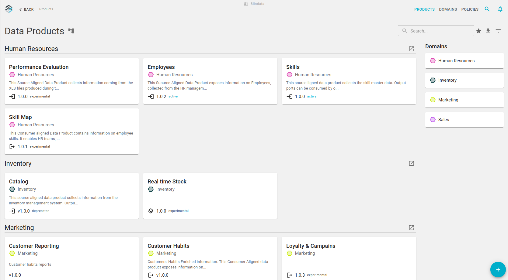Viewport: 508px width, 280px height.
Task: Click the Inventory label under Real time Stock
Action: tap(165, 189)
